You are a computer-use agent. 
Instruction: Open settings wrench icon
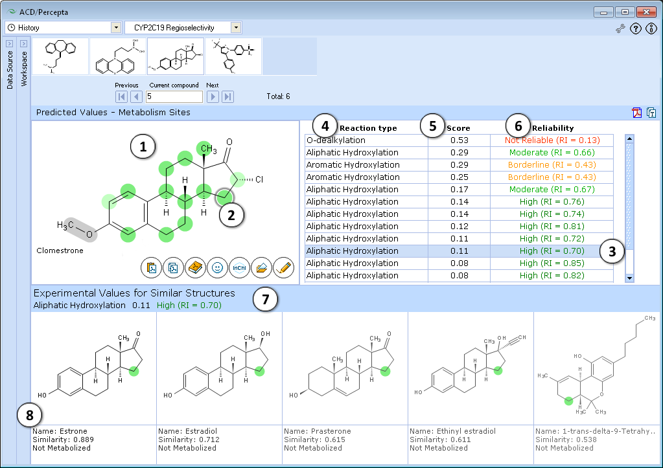(620, 28)
